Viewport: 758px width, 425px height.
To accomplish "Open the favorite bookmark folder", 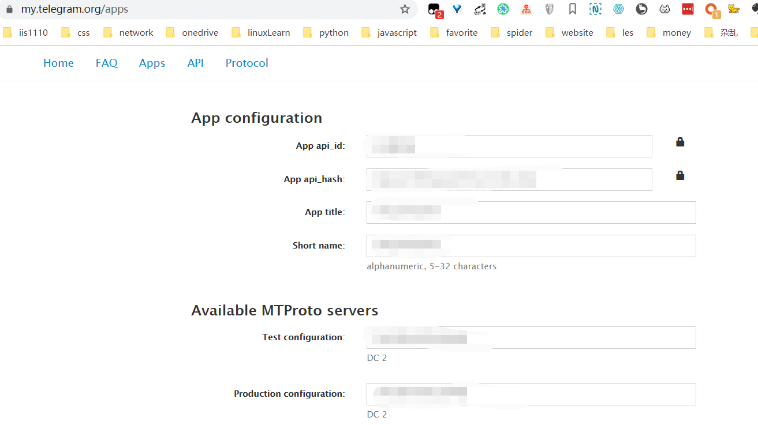I will coord(454,33).
